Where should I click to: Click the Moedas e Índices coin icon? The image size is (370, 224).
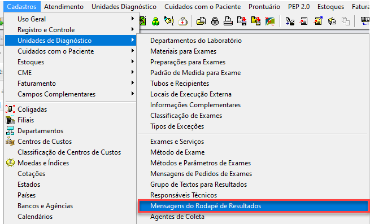(10, 162)
